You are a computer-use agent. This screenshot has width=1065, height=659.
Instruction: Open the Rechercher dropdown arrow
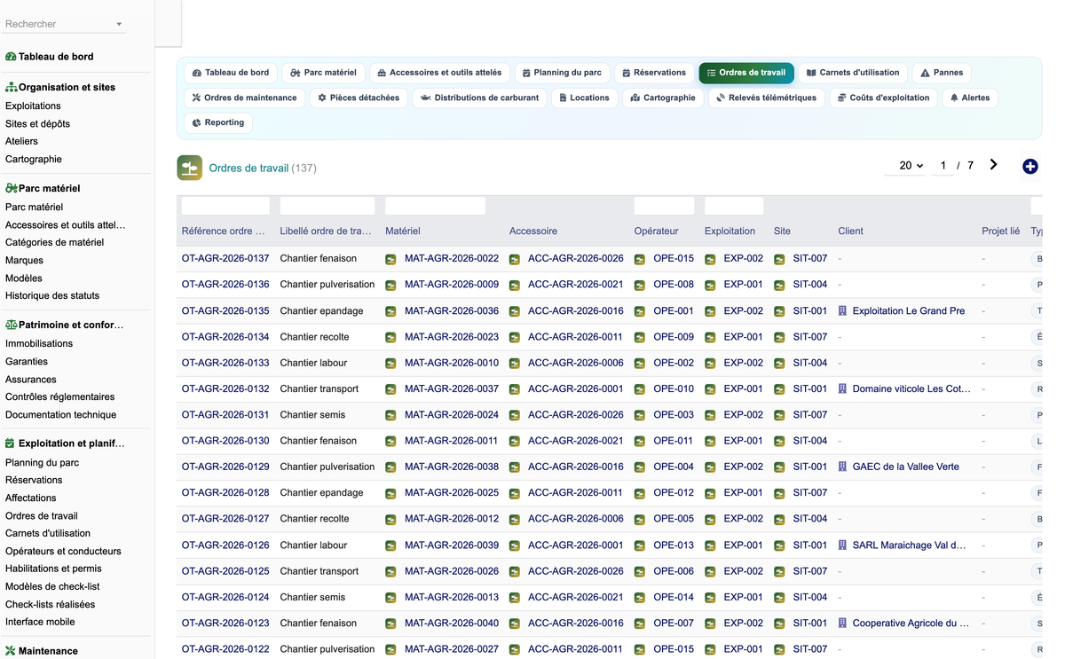coord(119,24)
